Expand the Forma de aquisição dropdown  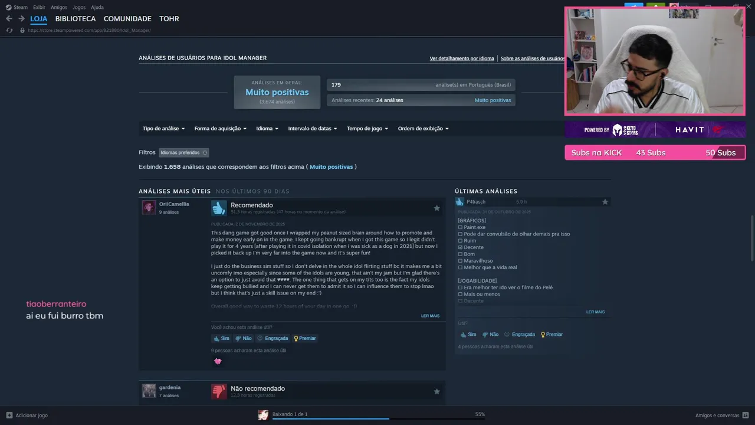tap(221, 129)
